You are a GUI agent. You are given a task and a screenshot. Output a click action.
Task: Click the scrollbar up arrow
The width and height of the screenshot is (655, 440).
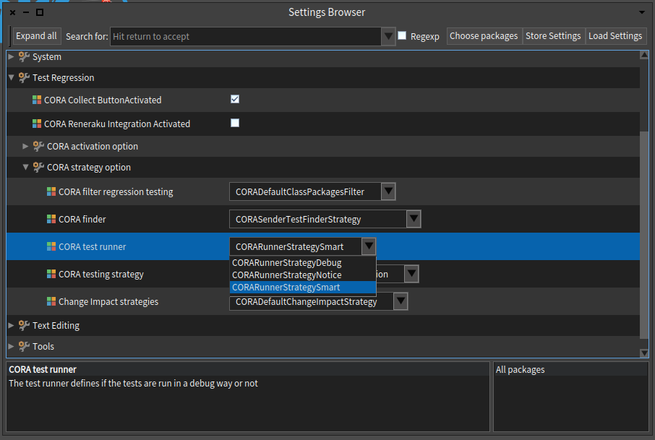click(644, 55)
